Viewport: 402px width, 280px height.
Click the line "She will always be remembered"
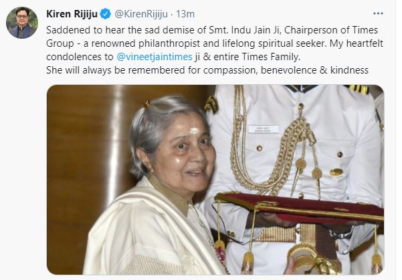click(x=207, y=70)
